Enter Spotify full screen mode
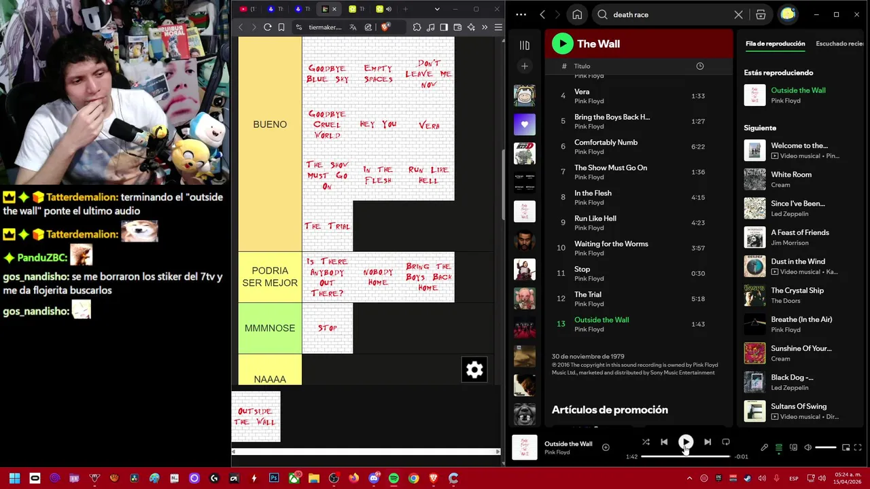 [x=858, y=448]
